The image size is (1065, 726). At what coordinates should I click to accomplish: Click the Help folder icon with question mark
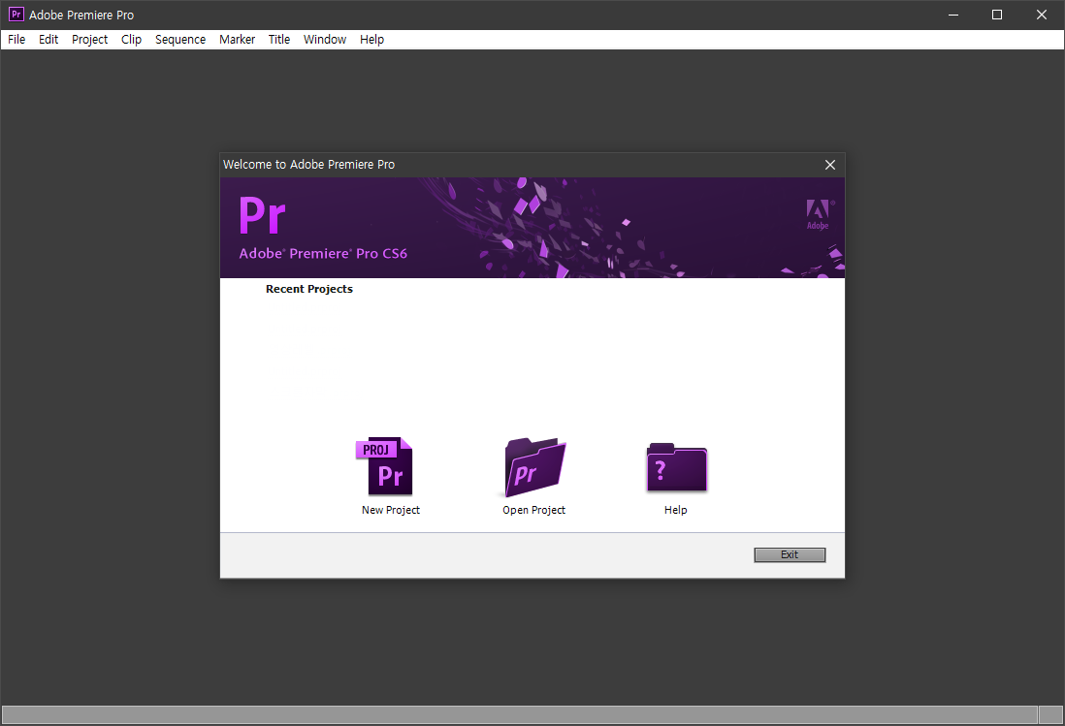tap(676, 467)
